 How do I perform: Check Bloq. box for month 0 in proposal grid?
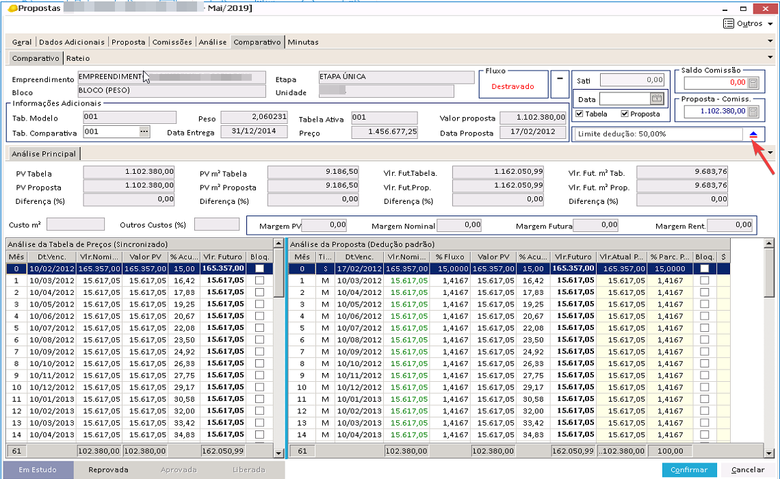click(704, 269)
